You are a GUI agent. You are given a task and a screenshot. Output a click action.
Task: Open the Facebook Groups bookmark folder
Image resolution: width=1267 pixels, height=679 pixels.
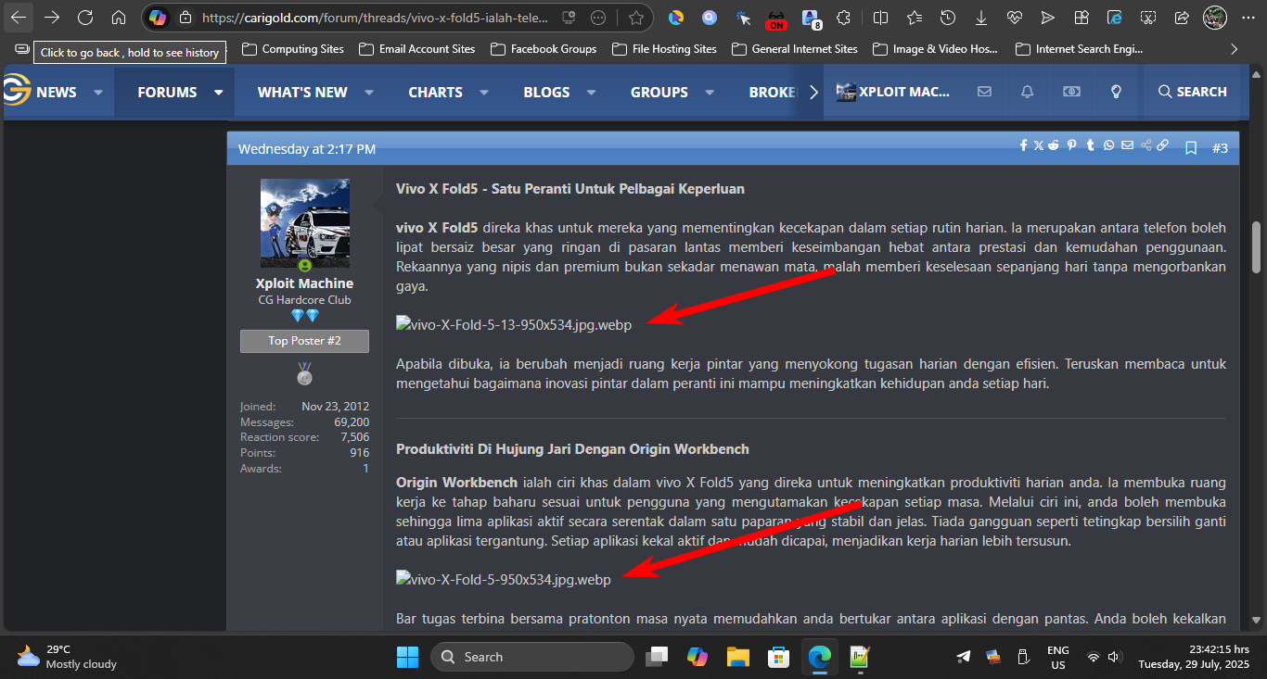[x=544, y=49]
